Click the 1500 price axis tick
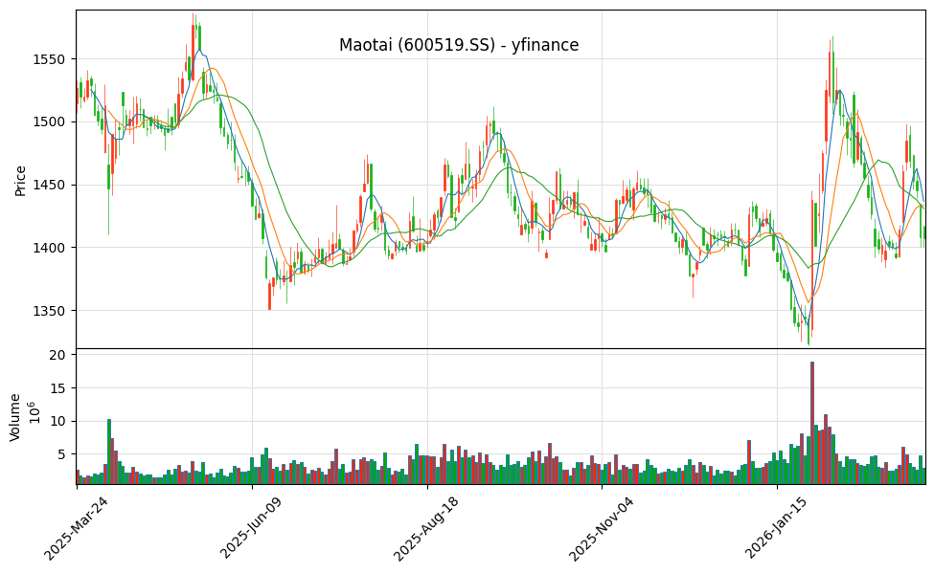The height and width of the screenshot is (573, 934). click(49, 122)
